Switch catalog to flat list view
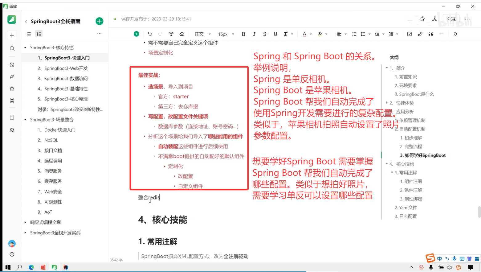This screenshot has width=481, height=272. pyautogui.click(x=29, y=34)
